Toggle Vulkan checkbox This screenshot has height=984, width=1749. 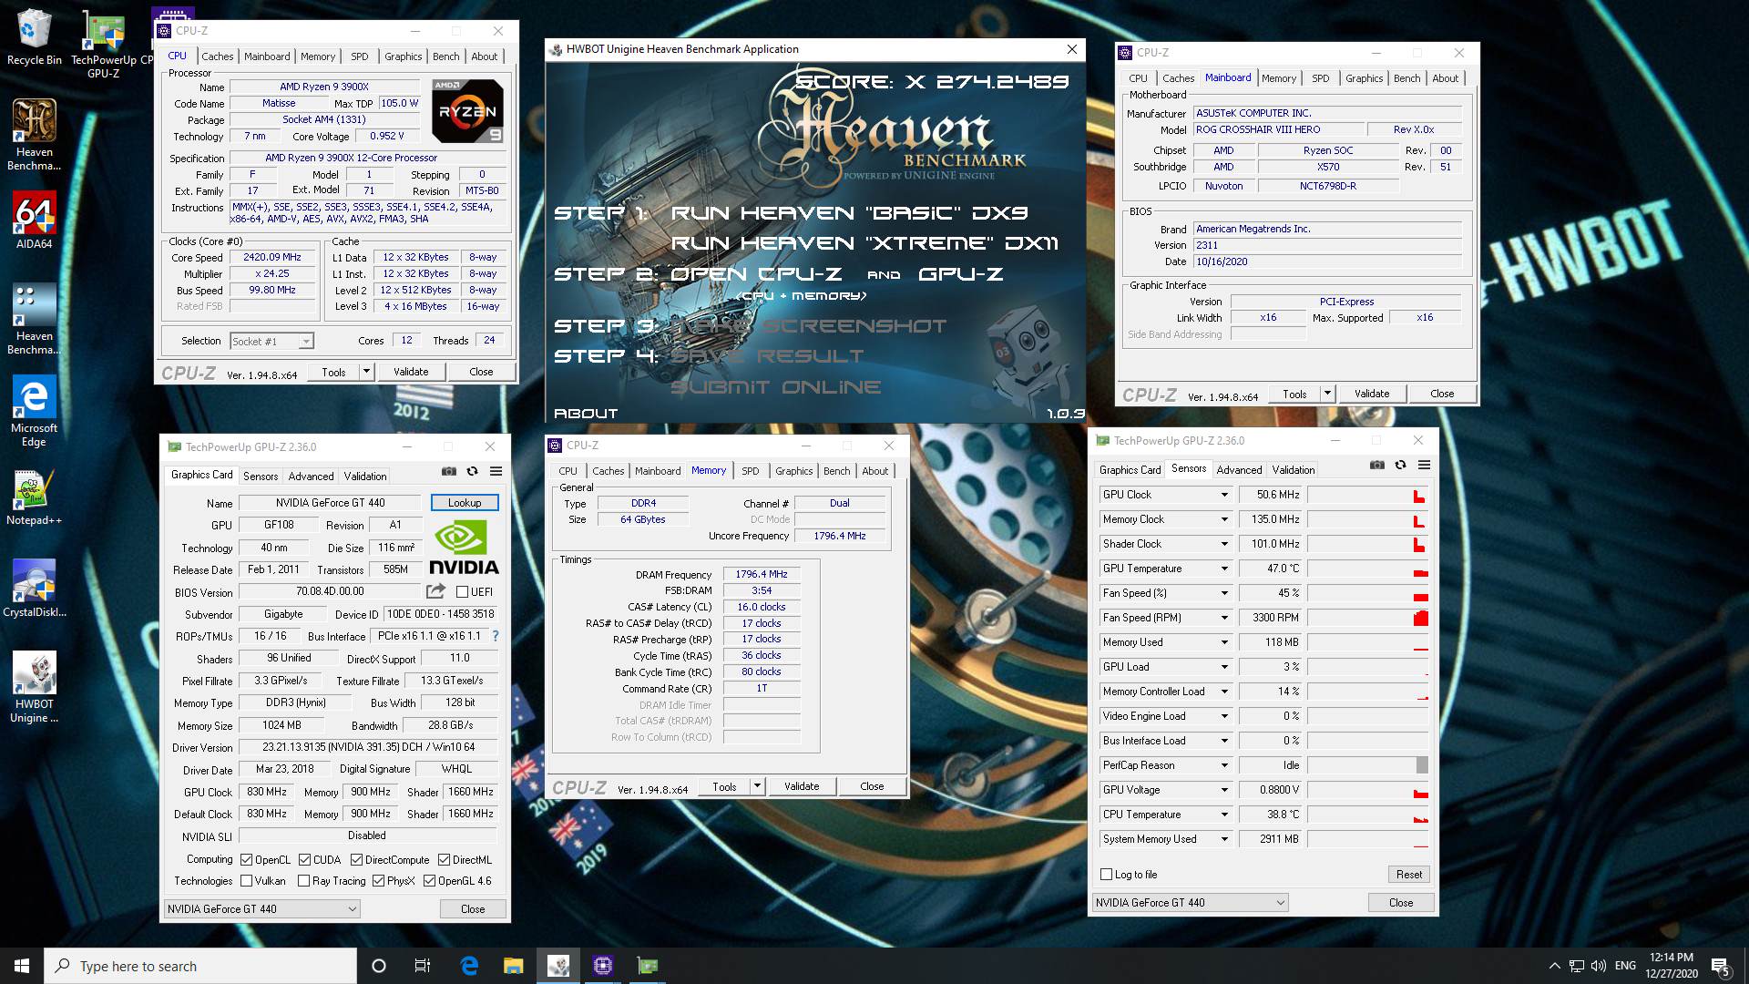(x=246, y=881)
